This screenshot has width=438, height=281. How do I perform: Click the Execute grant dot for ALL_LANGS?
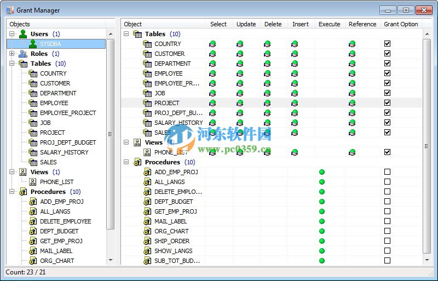(322, 182)
